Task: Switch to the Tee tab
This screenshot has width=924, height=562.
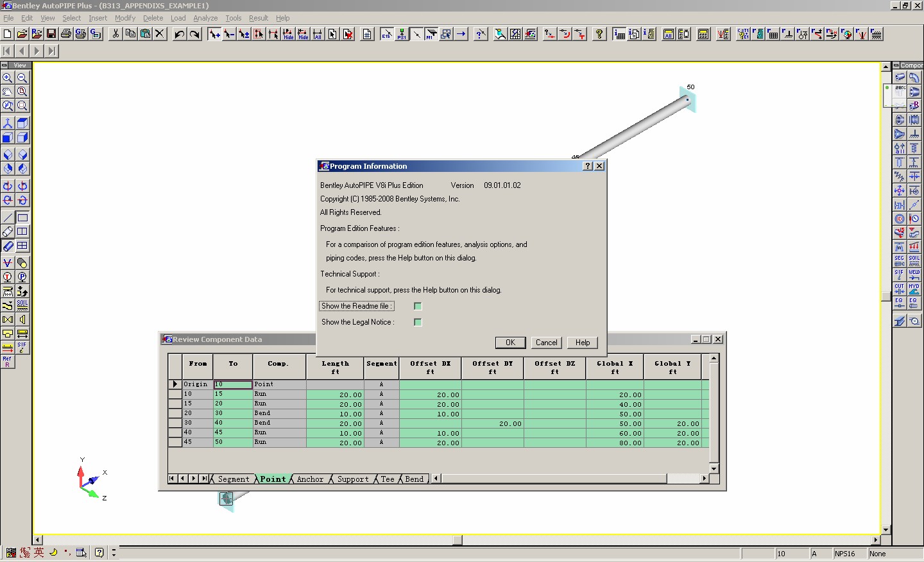Action: pyautogui.click(x=388, y=479)
